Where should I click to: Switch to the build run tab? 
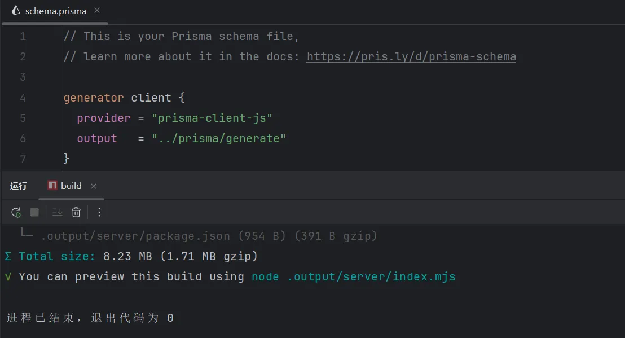click(x=71, y=186)
